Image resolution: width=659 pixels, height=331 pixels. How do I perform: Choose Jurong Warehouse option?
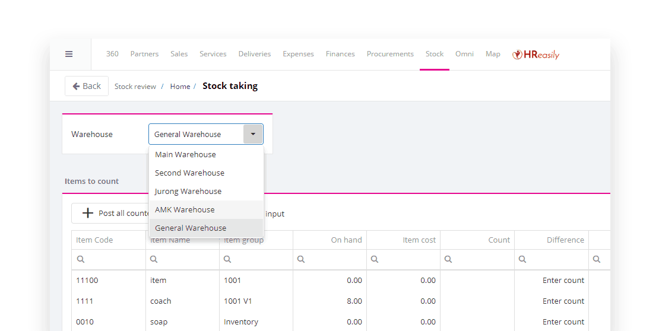[x=207, y=192]
